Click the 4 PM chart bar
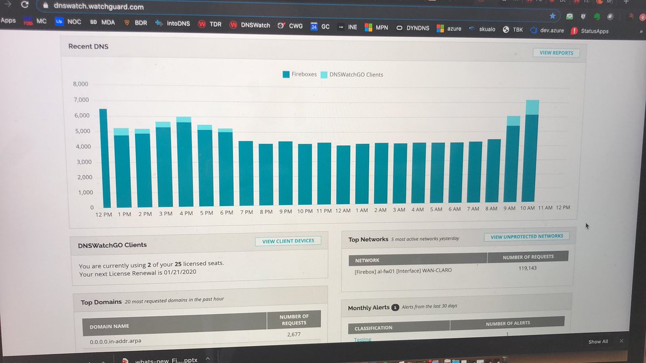 pyautogui.click(x=184, y=162)
